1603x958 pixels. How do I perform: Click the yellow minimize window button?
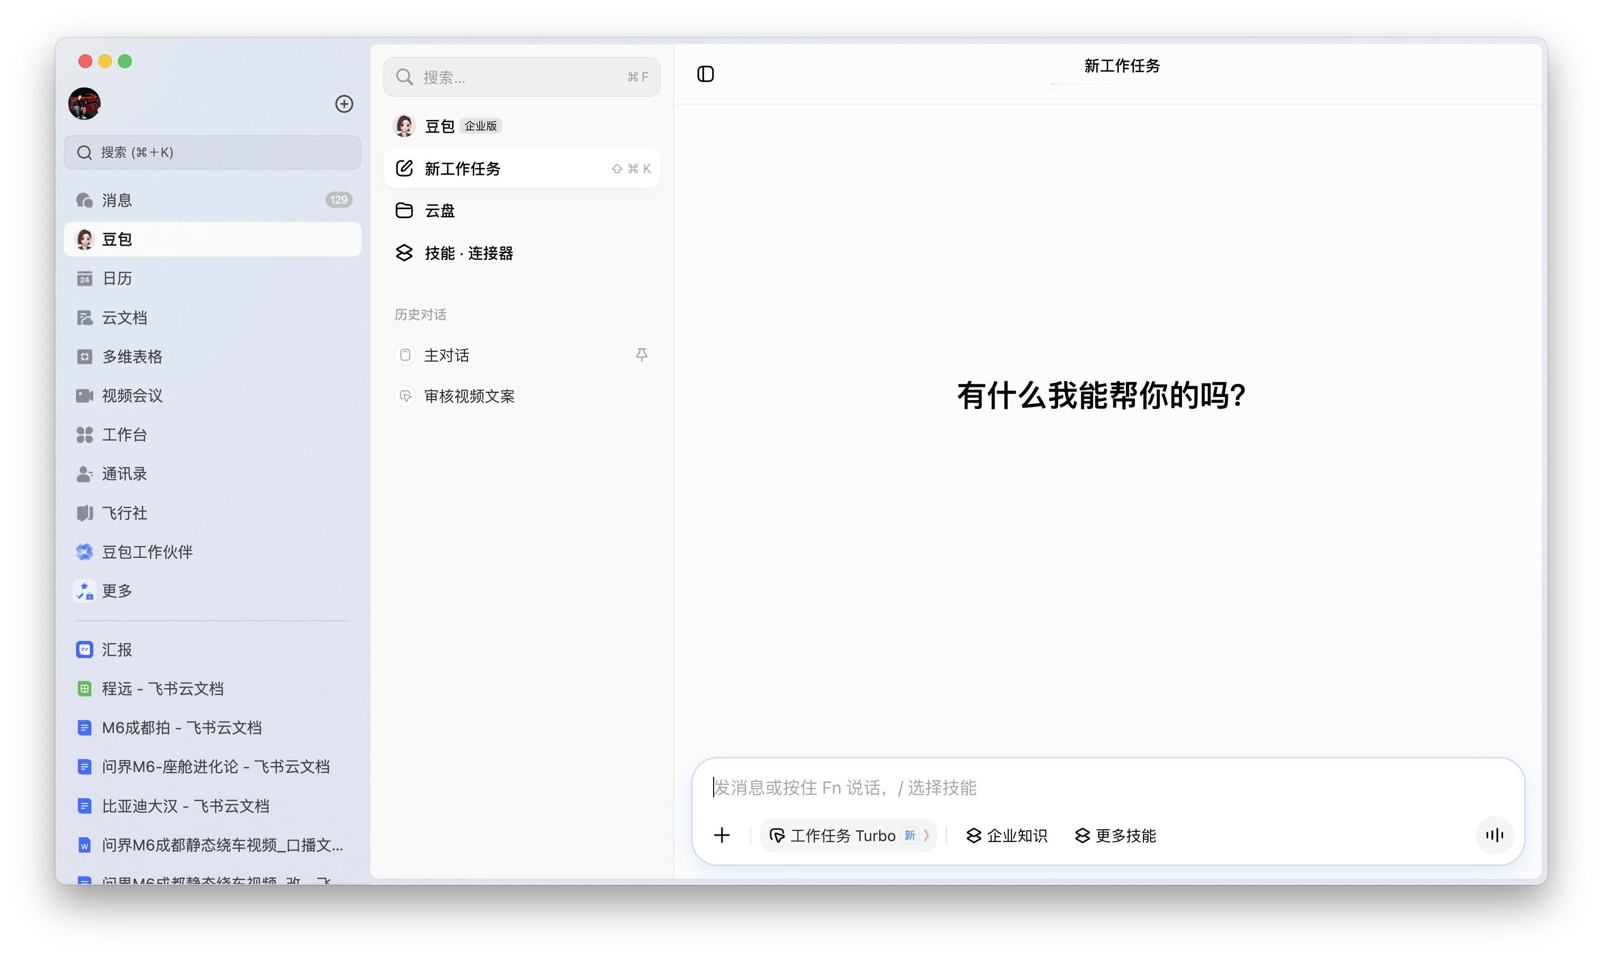pyautogui.click(x=105, y=61)
